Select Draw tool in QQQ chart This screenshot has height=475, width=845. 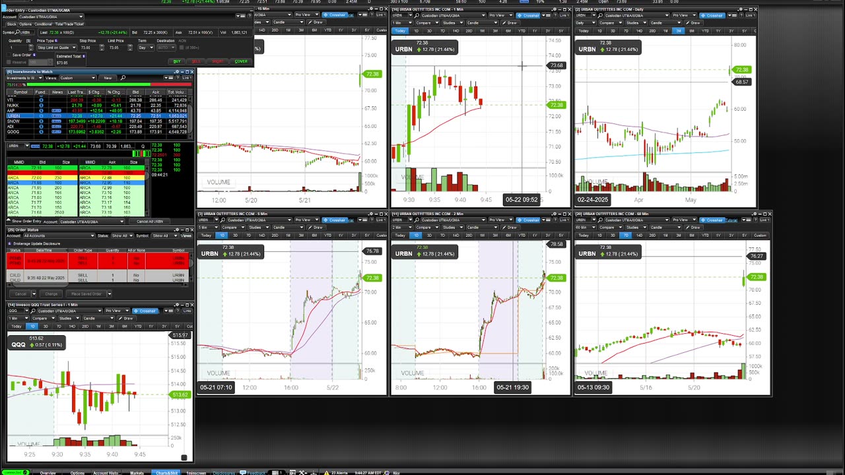coord(126,318)
